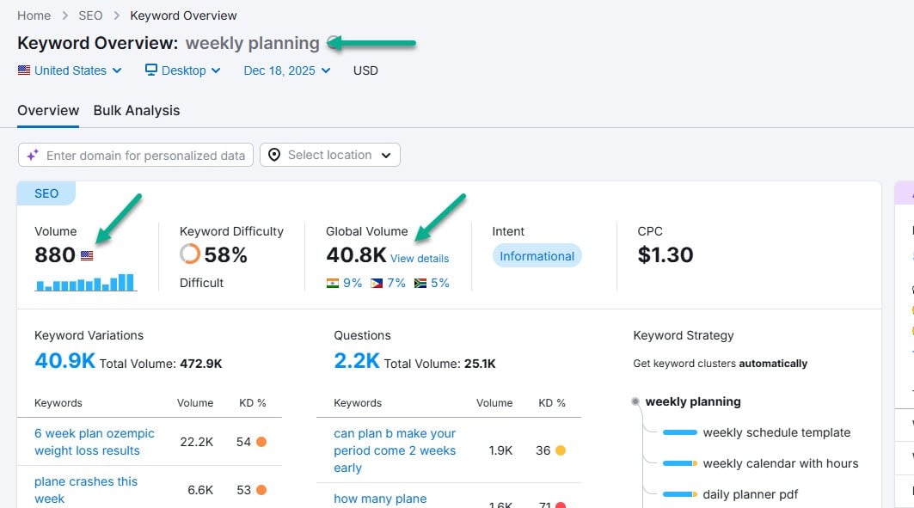Click the Keyword Difficulty donut gauge
The height and width of the screenshot is (508, 914).
[189, 254]
